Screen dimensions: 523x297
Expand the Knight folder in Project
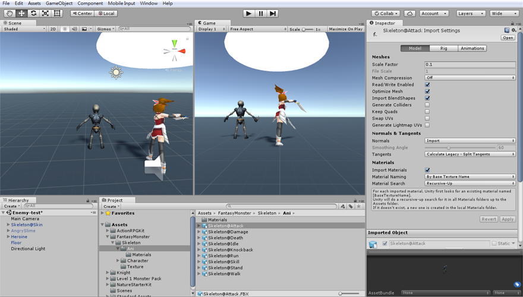pyautogui.click(x=108, y=273)
